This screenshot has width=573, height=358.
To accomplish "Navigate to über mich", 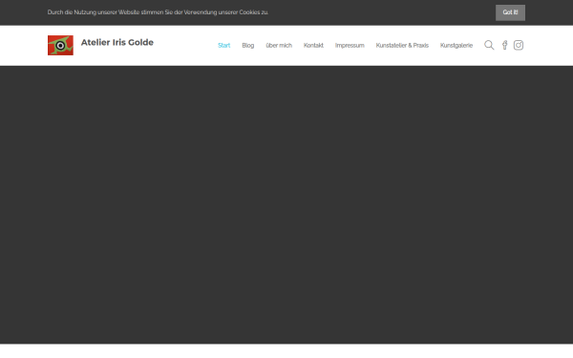I will (279, 45).
